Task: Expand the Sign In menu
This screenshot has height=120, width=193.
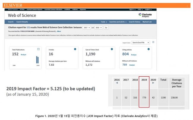Action: coord(132,10)
